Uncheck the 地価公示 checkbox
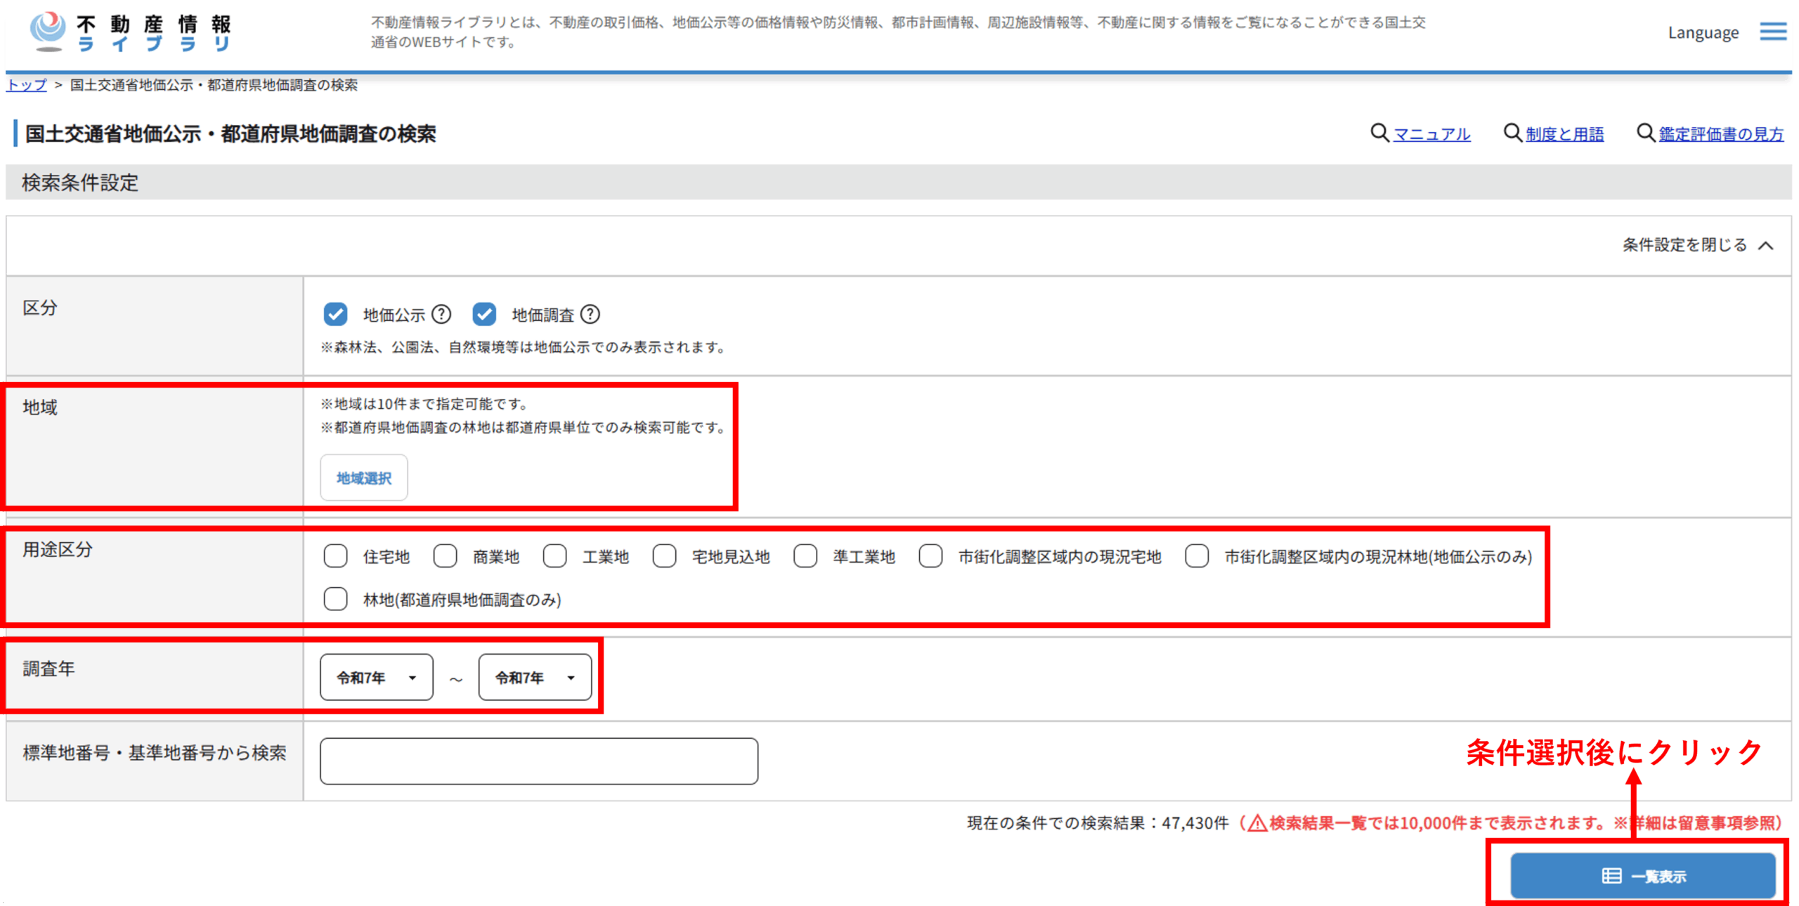The image size is (1799, 906). pyautogui.click(x=335, y=314)
